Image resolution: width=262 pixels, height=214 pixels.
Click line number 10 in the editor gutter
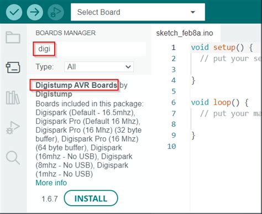pyautogui.click(x=171, y=147)
